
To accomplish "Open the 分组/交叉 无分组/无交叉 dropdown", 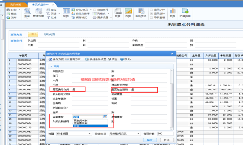I will pyautogui.click(x=125, y=134).
